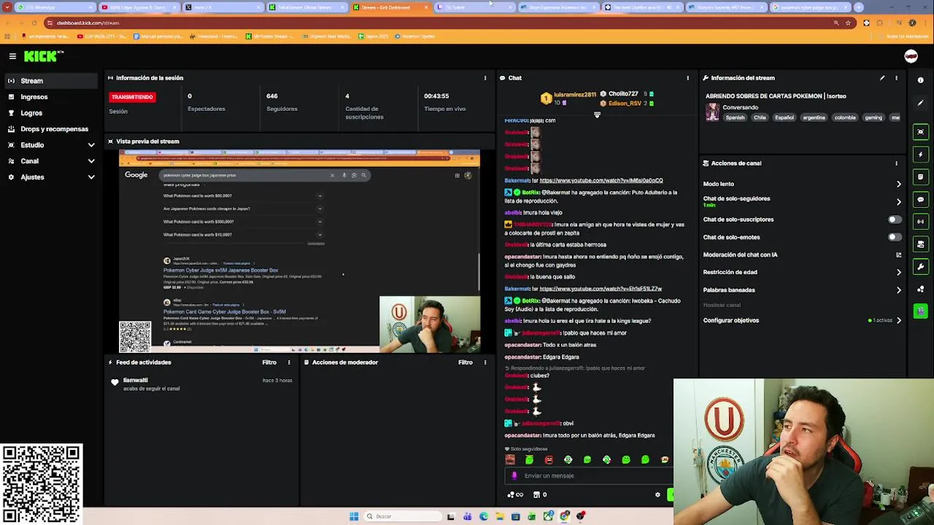Click the stream preview thumbnail
The height and width of the screenshot is (525, 934).
click(299, 252)
